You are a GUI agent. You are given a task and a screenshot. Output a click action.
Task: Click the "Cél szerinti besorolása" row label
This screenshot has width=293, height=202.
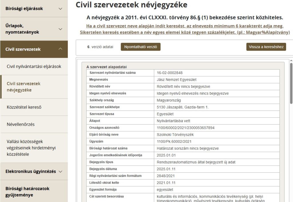pyautogui.click(x=106, y=197)
